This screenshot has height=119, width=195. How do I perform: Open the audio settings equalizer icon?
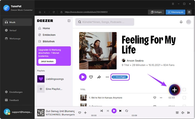point(188,113)
